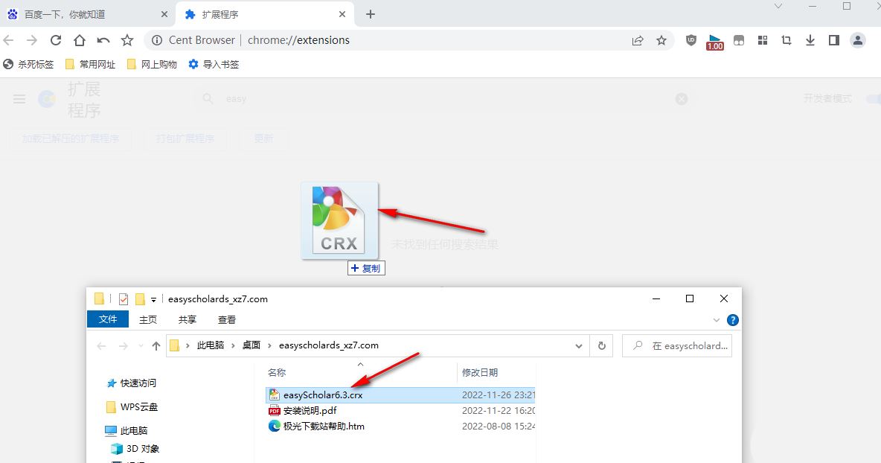881x463 pixels.
Task: Click 桌面 in the address breadcrumb
Action: [x=252, y=345]
